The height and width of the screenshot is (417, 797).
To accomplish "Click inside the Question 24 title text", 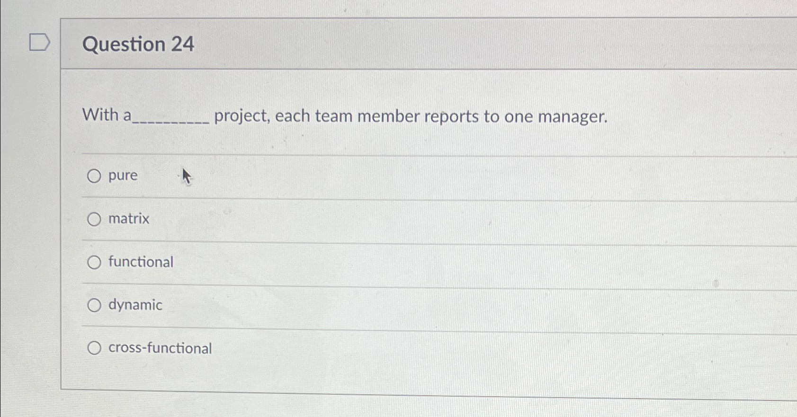I will (137, 44).
